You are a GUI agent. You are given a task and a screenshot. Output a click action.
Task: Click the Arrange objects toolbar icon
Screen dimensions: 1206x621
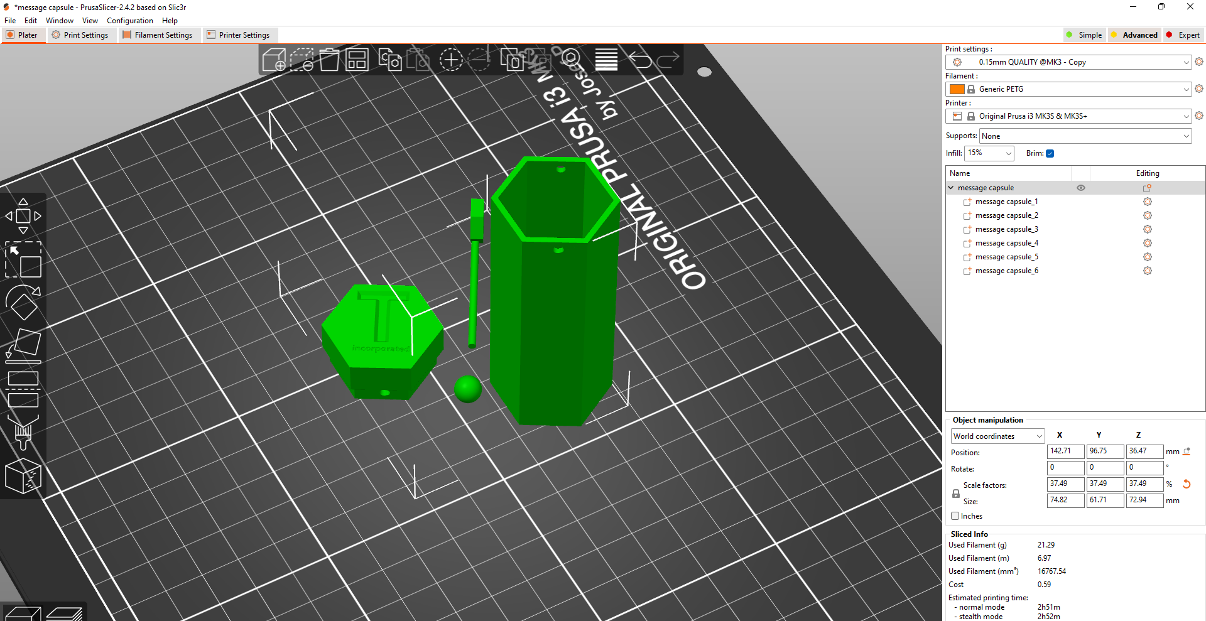point(357,60)
